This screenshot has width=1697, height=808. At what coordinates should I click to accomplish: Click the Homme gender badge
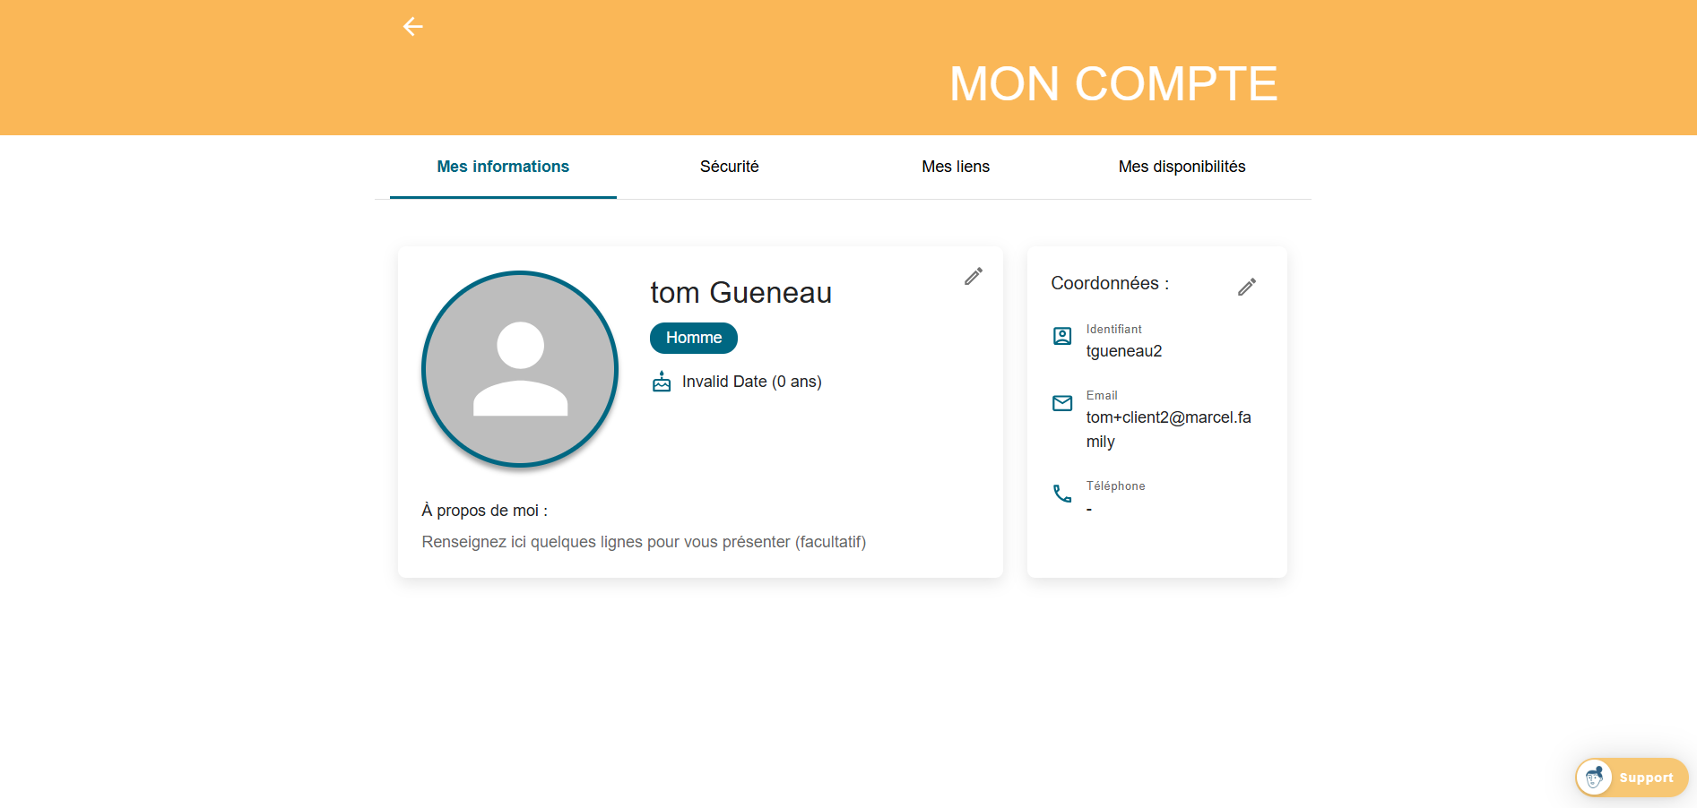[x=693, y=338]
